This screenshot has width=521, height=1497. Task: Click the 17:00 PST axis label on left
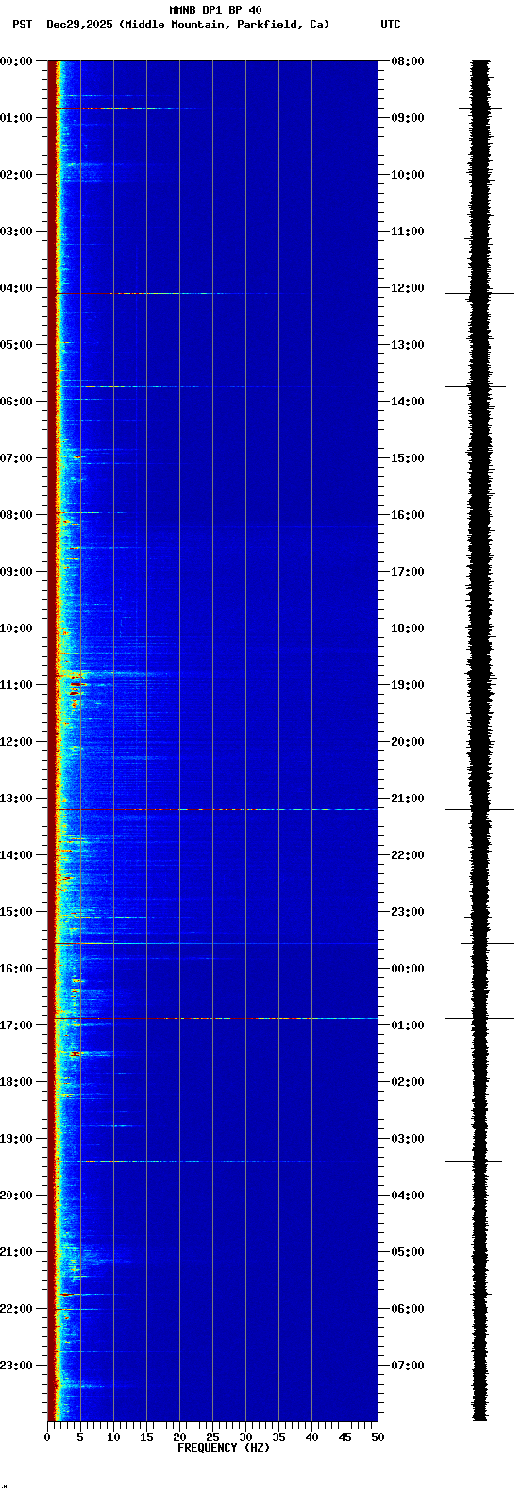pos(16,1025)
